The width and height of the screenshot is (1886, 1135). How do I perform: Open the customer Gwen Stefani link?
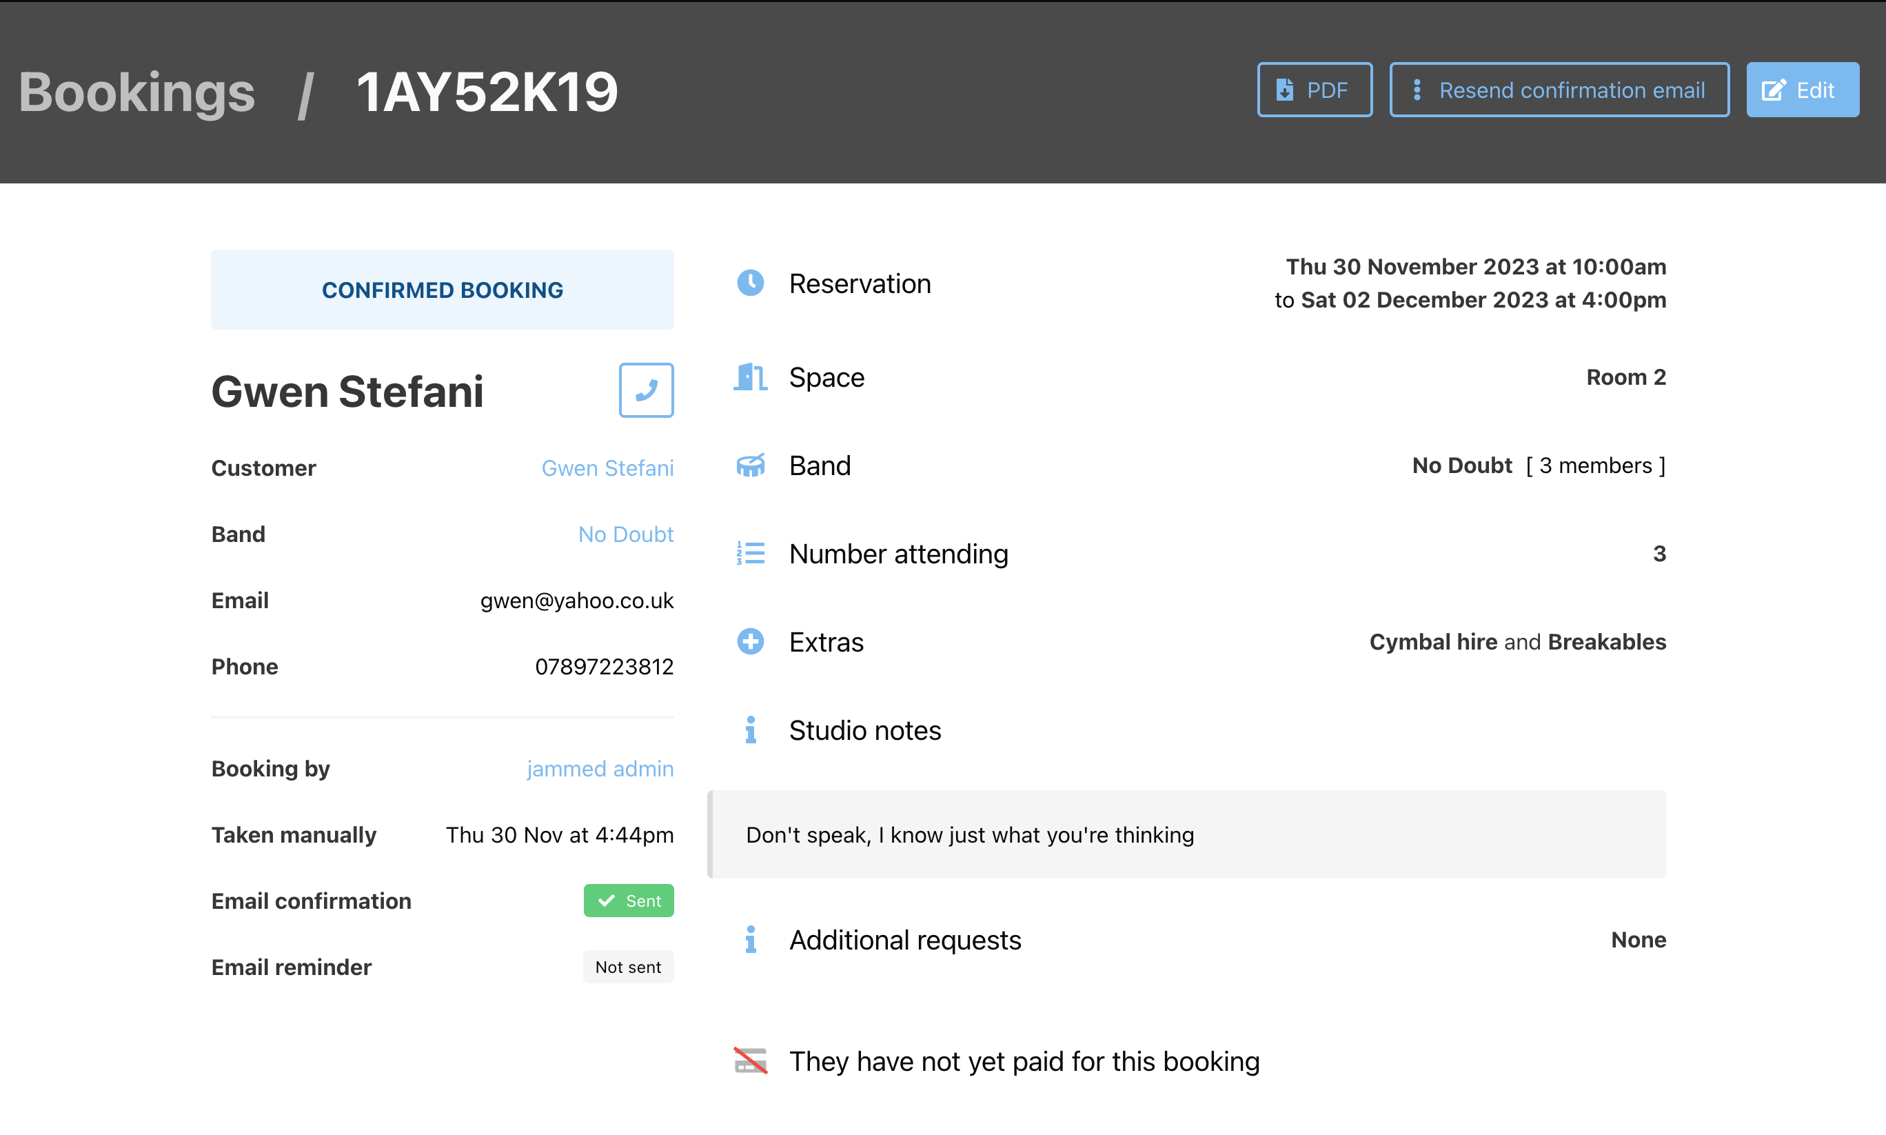(608, 468)
